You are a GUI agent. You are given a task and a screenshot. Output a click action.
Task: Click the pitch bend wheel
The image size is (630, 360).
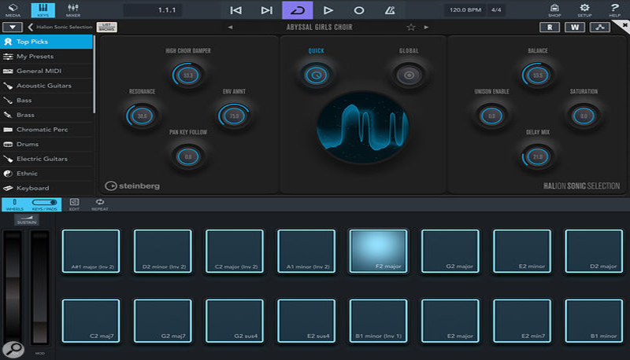point(13,287)
